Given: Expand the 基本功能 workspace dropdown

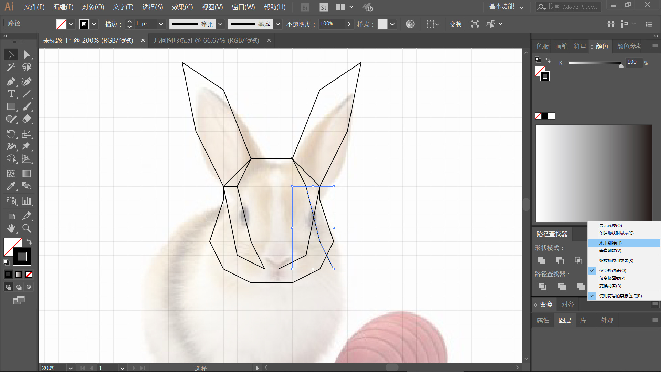Looking at the screenshot, I should pyautogui.click(x=521, y=7).
